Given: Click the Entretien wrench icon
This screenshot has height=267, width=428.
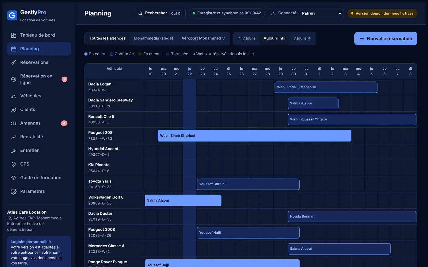Looking at the screenshot, I should point(14,151).
